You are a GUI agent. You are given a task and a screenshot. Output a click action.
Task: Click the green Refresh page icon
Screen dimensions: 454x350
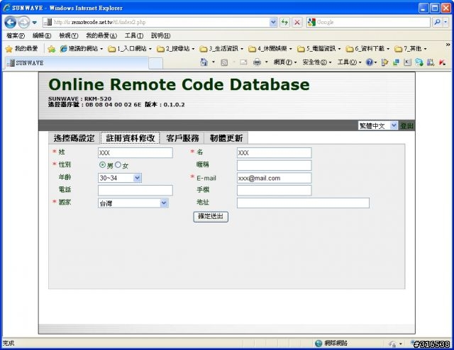pos(285,22)
